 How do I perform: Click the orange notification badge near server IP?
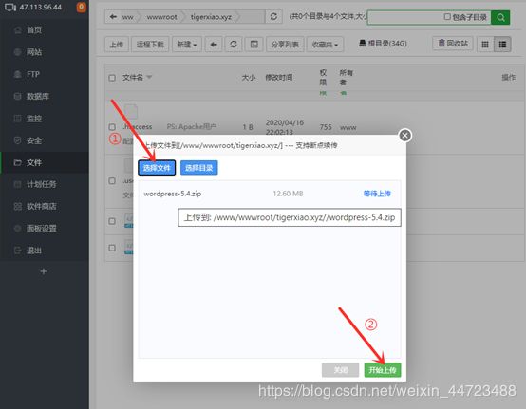(x=82, y=7)
